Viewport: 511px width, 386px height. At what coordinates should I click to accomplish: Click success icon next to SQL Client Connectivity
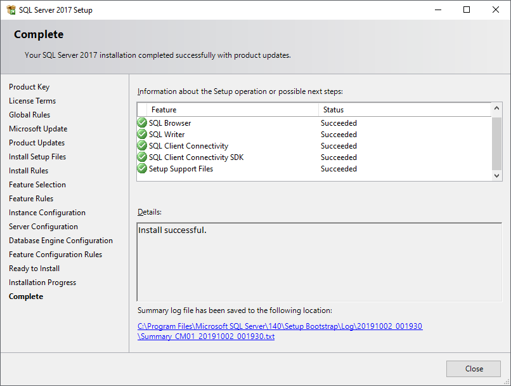(142, 146)
